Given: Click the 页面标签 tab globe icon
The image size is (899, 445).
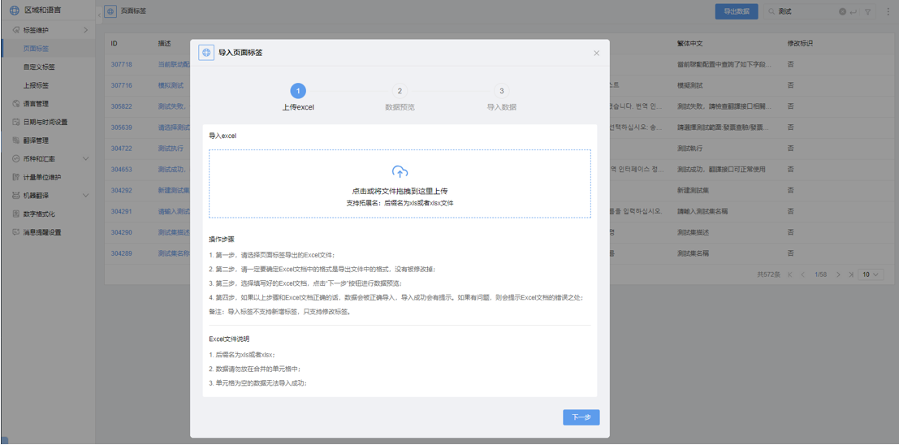Looking at the screenshot, I should [x=110, y=11].
